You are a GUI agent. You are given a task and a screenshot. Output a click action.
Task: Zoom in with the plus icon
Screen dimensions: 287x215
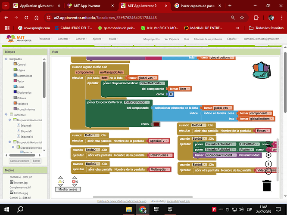point(268,164)
